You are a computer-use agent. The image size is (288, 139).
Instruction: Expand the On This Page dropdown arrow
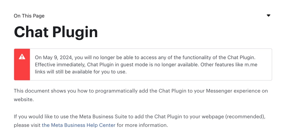click(x=268, y=16)
